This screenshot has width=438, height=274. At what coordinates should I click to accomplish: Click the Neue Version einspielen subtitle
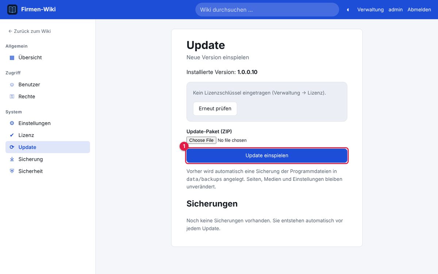coord(218,57)
